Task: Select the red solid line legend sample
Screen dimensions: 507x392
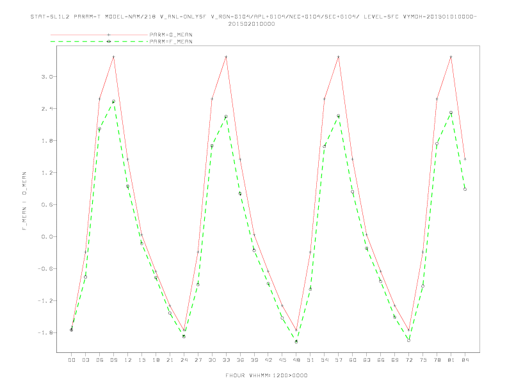Action: pos(99,35)
